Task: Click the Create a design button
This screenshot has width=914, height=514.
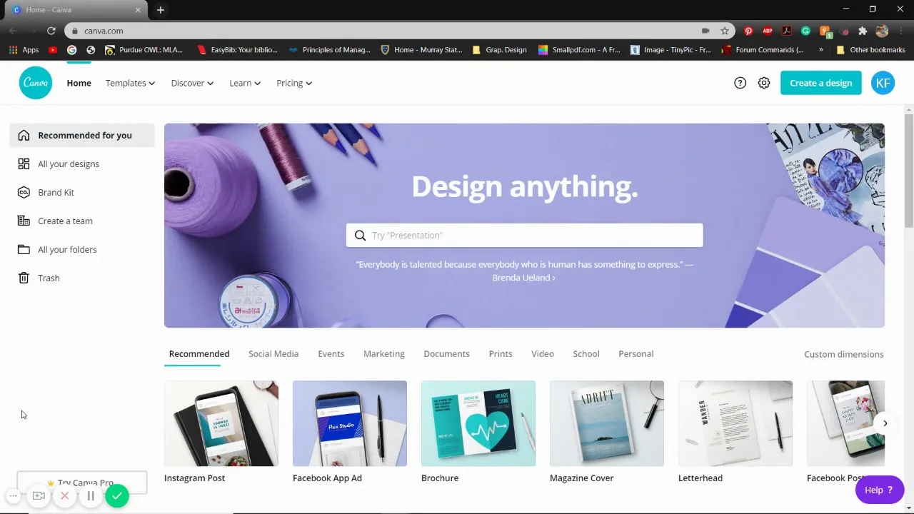Action: [820, 83]
